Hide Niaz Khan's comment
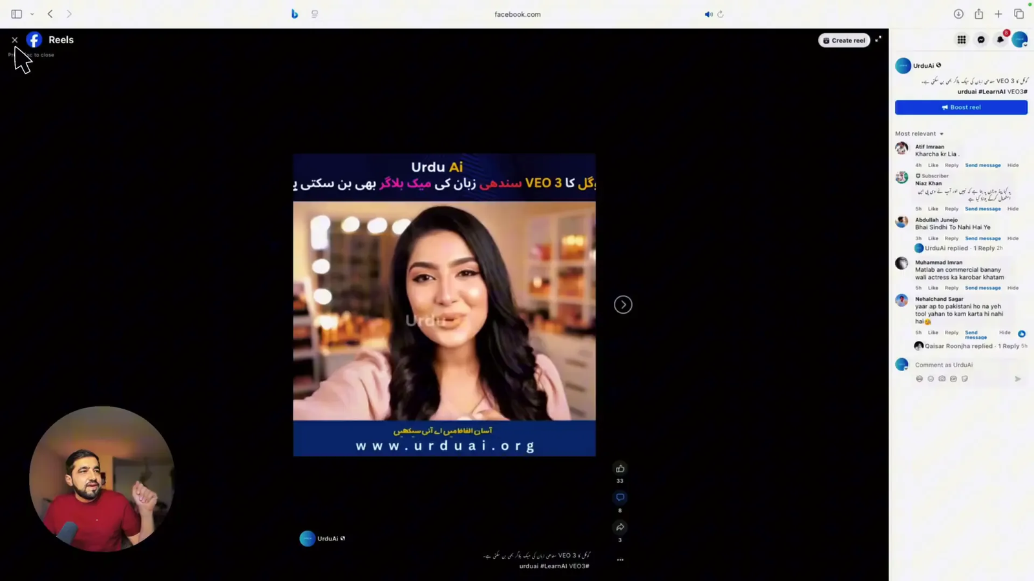The width and height of the screenshot is (1034, 581). (1013, 209)
